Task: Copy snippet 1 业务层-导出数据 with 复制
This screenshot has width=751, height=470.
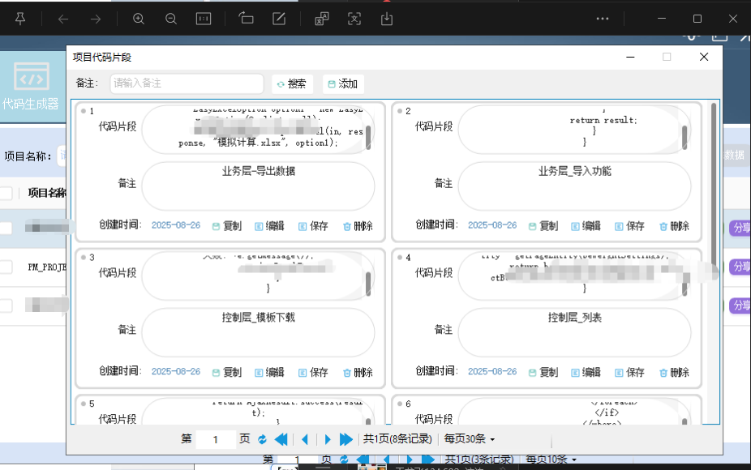Action: point(226,226)
